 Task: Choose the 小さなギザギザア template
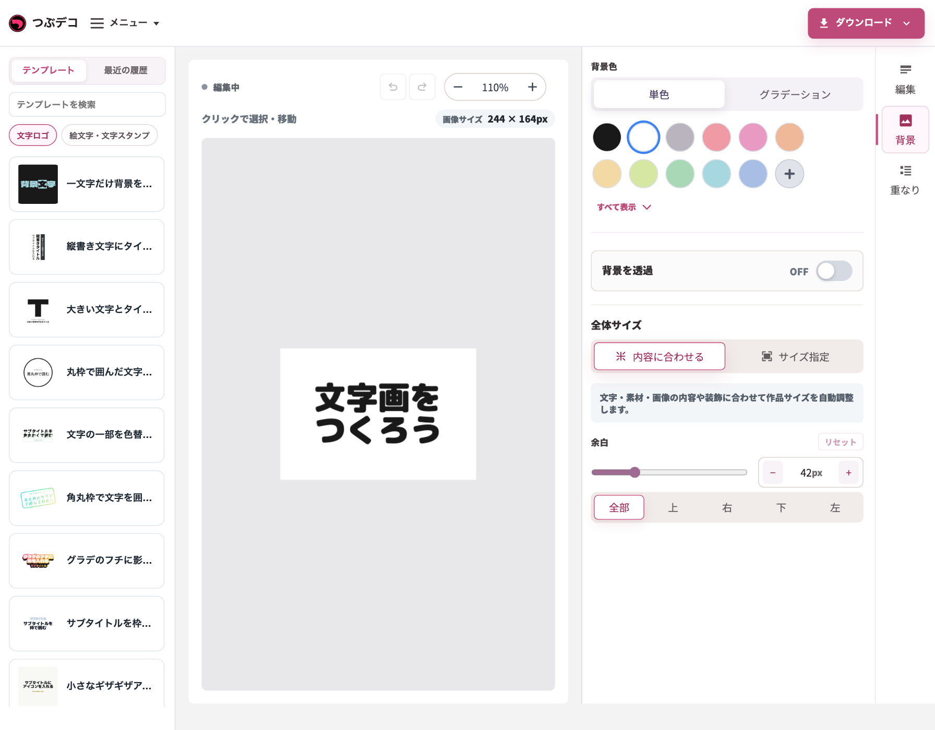[x=87, y=684]
